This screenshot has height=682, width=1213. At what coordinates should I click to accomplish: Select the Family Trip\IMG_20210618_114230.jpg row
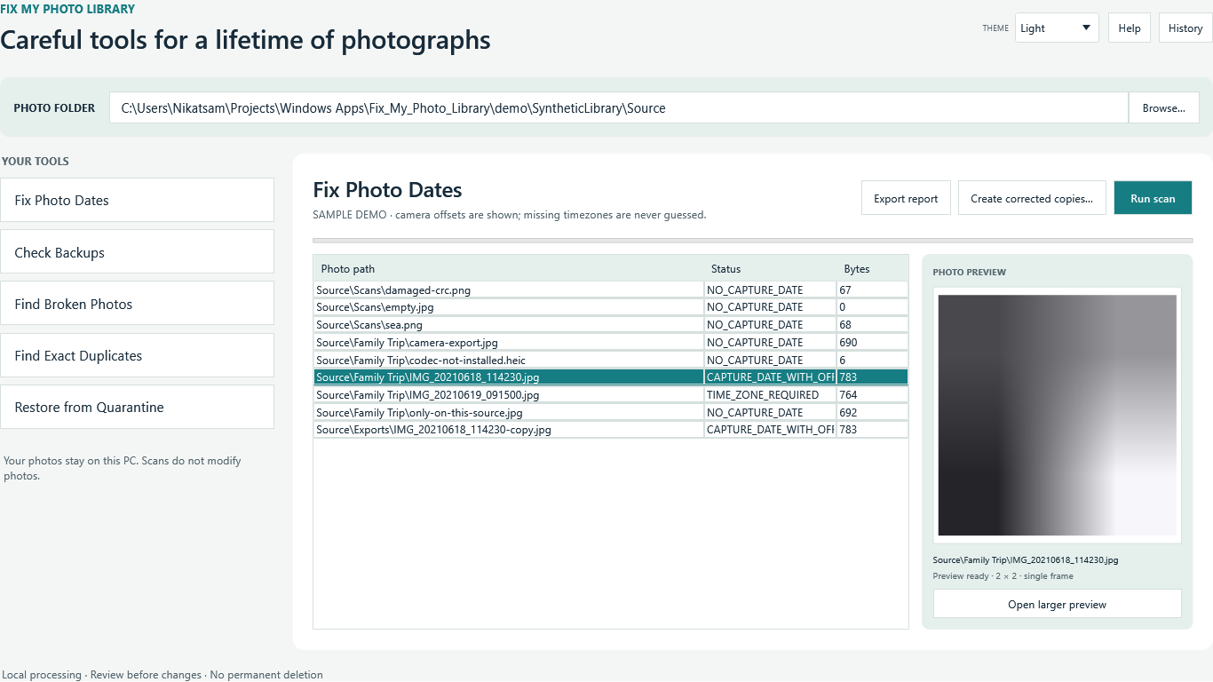coord(611,377)
